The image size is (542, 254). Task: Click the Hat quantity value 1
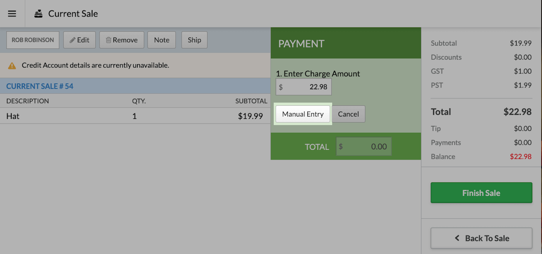coord(134,116)
